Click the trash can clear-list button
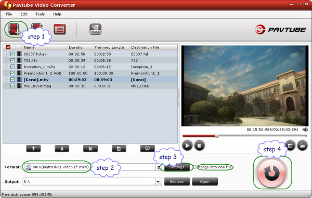 tap(119, 148)
